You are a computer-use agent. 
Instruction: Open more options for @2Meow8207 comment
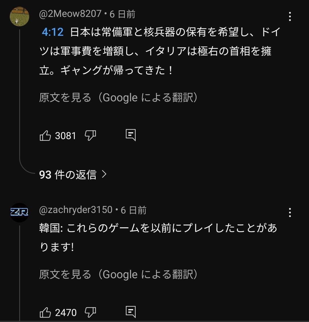pos(290,17)
